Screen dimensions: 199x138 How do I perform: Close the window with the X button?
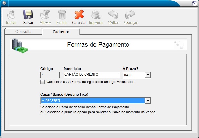click(194, 3)
